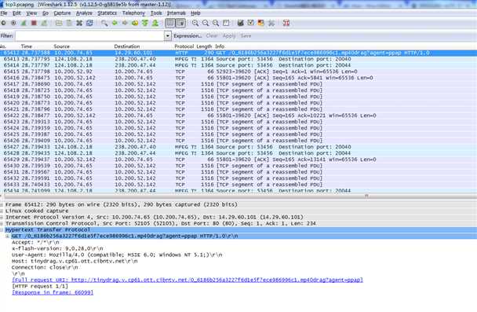477x312 pixels.
Task: Click the Save filter button
Action: pyautogui.click(x=246, y=35)
